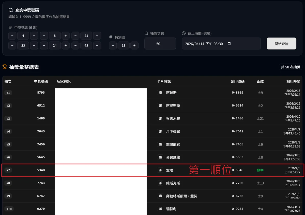Click the 形 type badge beside 月下殤翼
The image size is (305, 215).
pos(160,131)
